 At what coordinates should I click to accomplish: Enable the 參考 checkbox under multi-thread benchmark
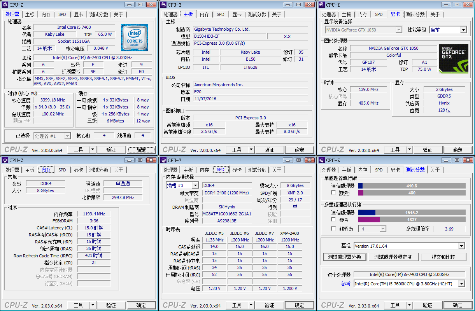333,220
